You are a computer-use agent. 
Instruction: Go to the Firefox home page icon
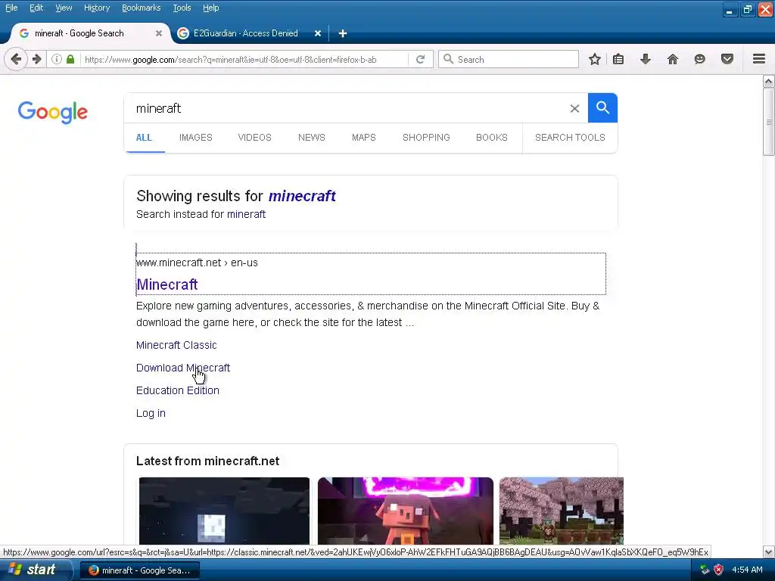[673, 59]
